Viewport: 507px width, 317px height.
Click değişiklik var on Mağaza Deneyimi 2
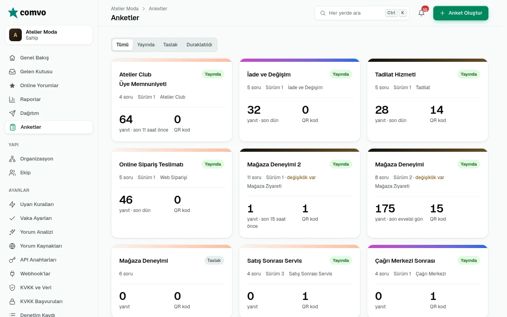(x=301, y=178)
